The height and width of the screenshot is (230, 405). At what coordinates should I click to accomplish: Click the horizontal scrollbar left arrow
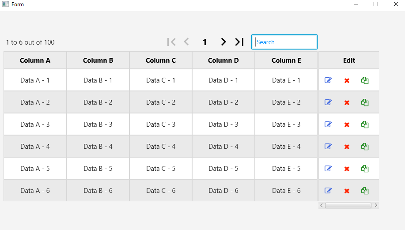pyautogui.click(x=322, y=205)
